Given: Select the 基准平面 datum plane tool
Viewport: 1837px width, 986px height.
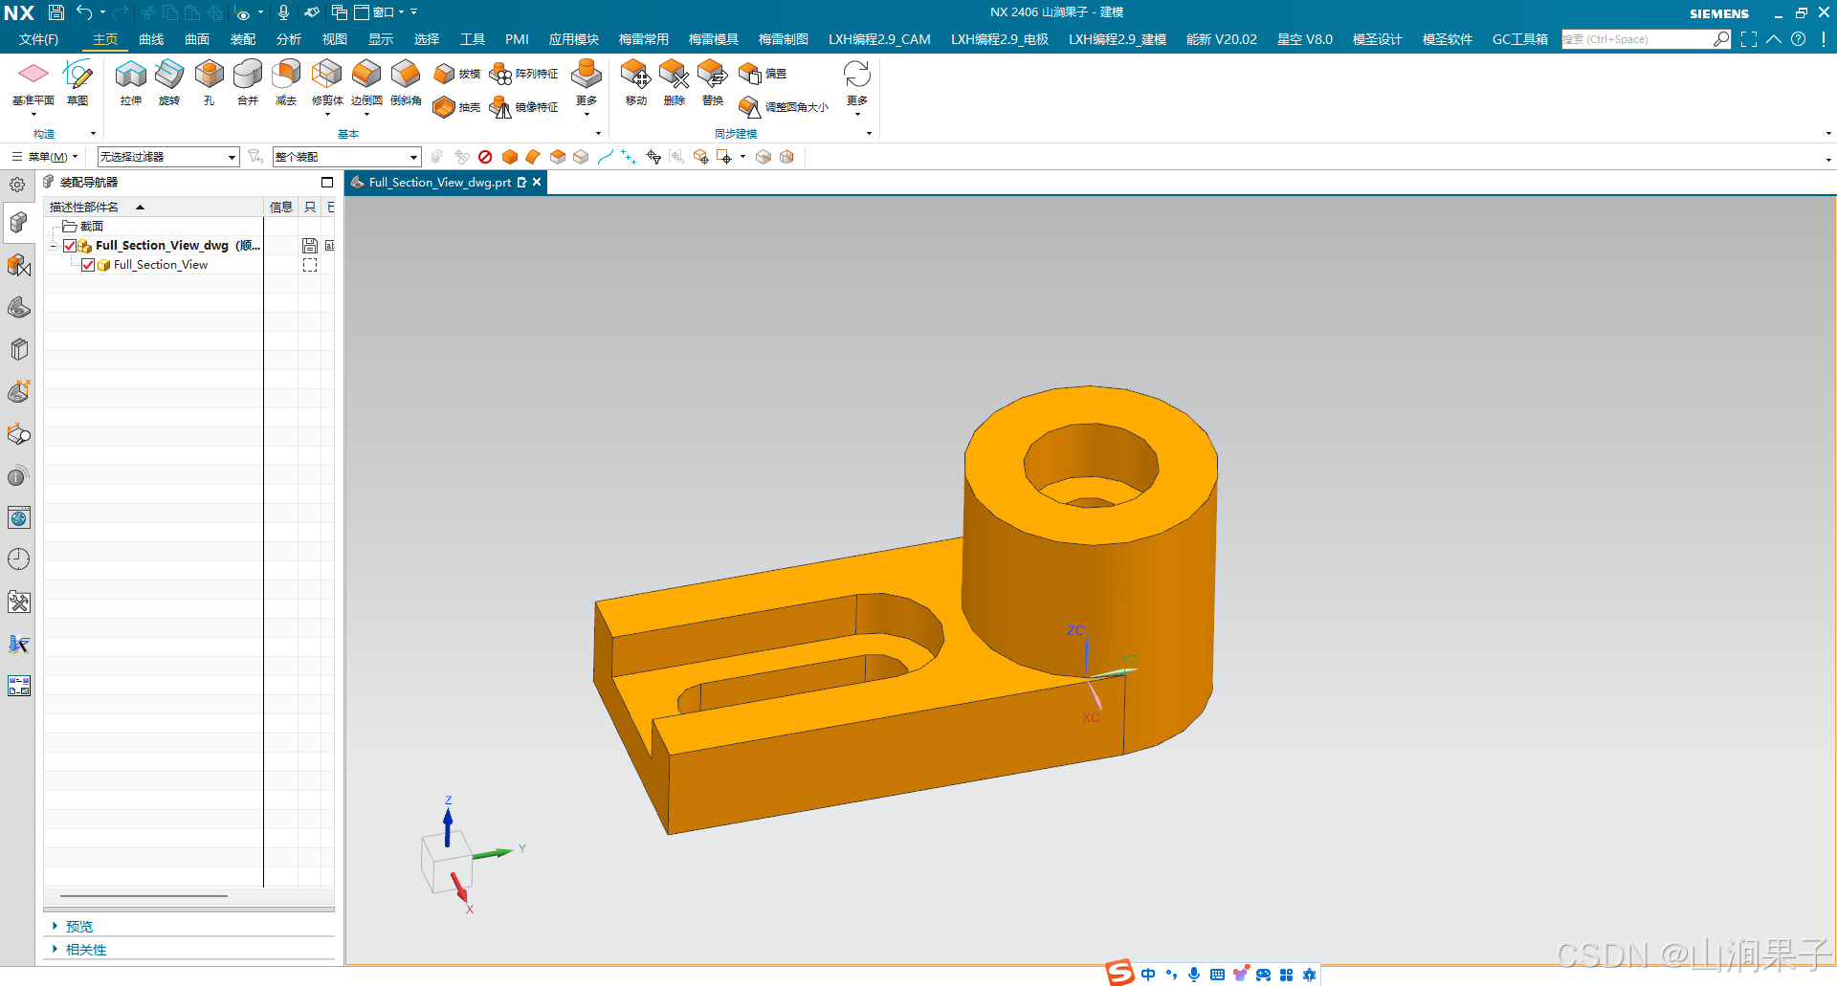Looking at the screenshot, I should 33,80.
